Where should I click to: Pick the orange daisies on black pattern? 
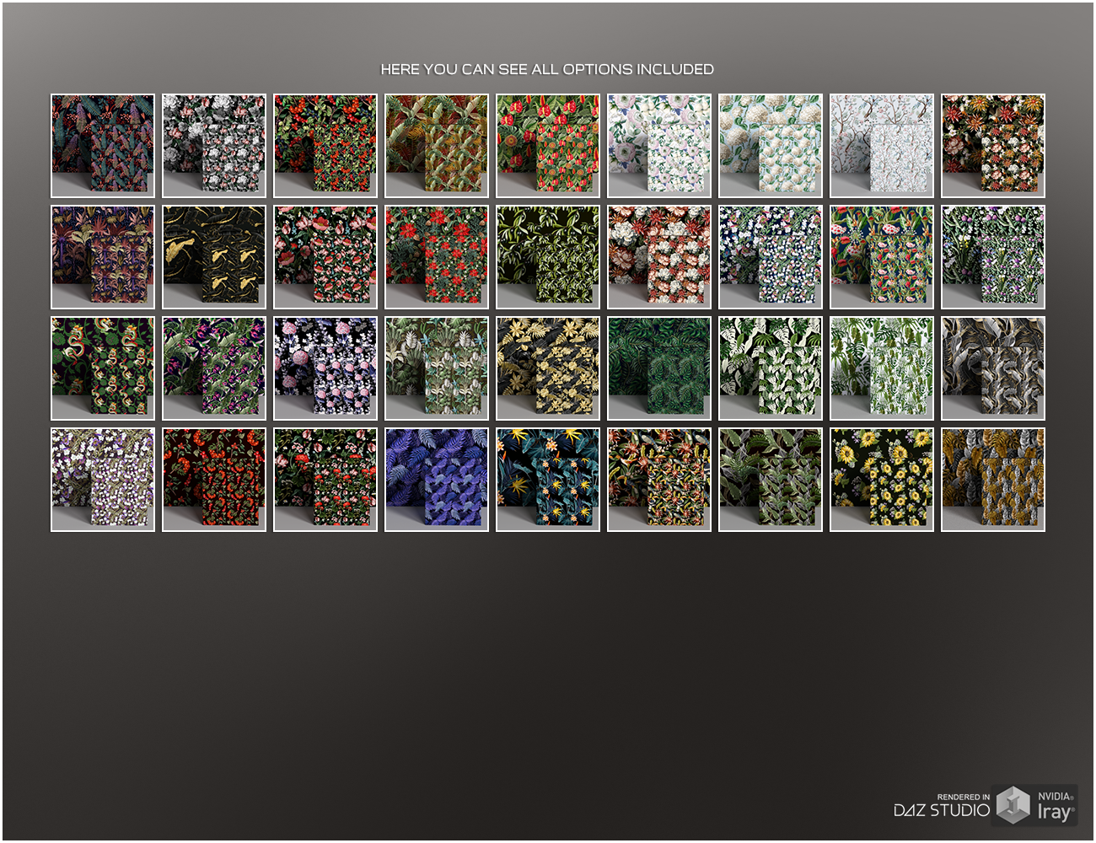click(x=993, y=146)
